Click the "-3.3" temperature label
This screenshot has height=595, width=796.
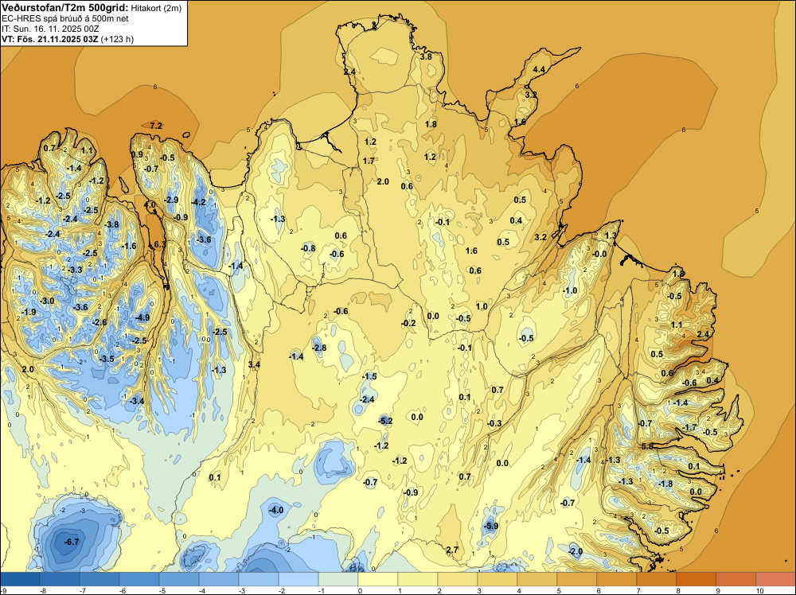coord(75,270)
